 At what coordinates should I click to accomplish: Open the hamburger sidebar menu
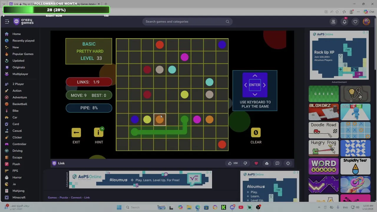7,21
